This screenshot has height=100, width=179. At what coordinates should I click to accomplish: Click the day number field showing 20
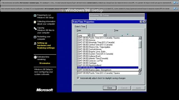[x=98, y=35]
